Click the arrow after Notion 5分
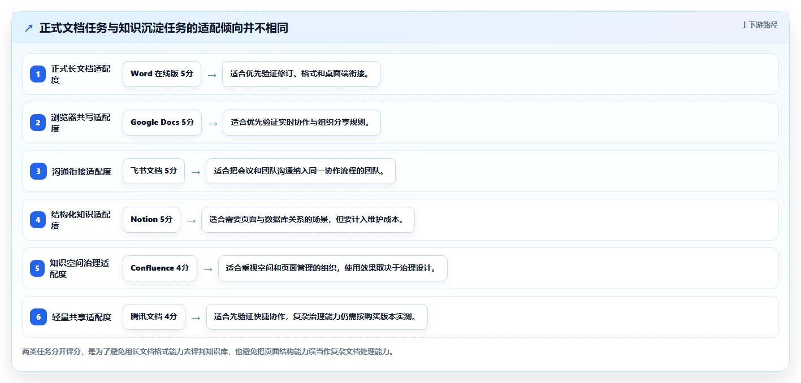This screenshot has height=383, width=801. 191,220
